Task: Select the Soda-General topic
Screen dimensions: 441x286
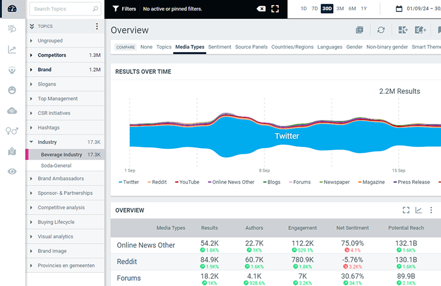Action: point(56,165)
